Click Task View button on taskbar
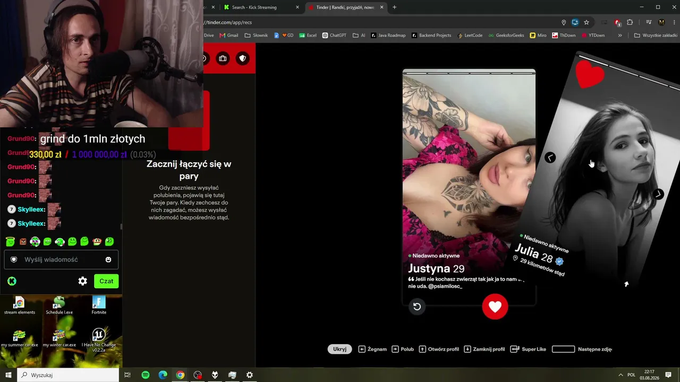The width and height of the screenshot is (680, 382). click(127, 375)
